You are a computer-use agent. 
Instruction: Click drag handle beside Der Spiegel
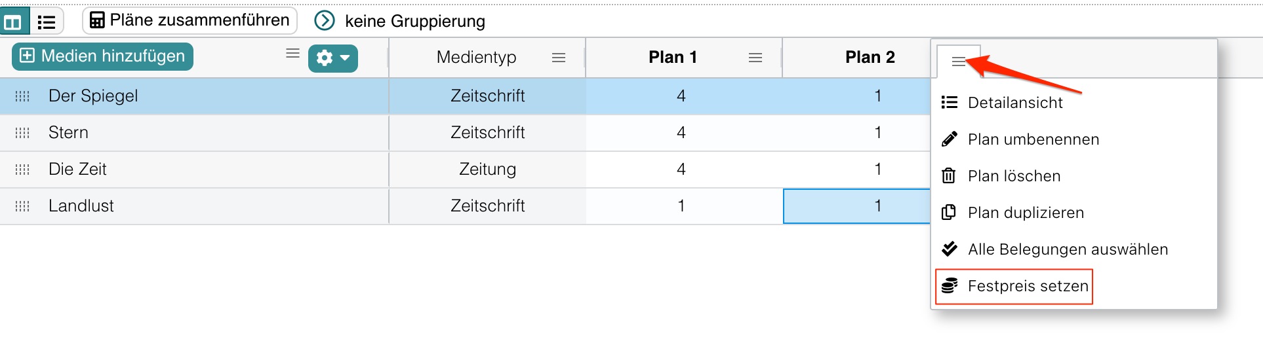[x=22, y=96]
